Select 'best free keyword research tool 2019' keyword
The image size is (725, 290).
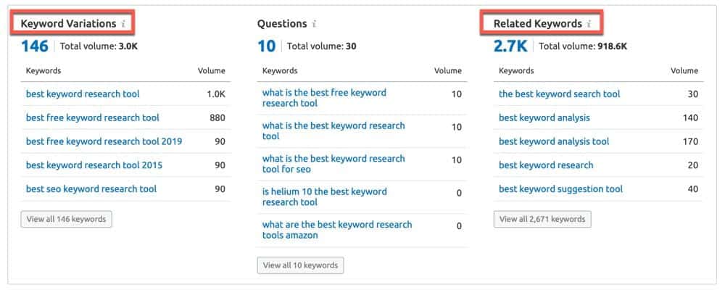pyautogui.click(x=104, y=141)
